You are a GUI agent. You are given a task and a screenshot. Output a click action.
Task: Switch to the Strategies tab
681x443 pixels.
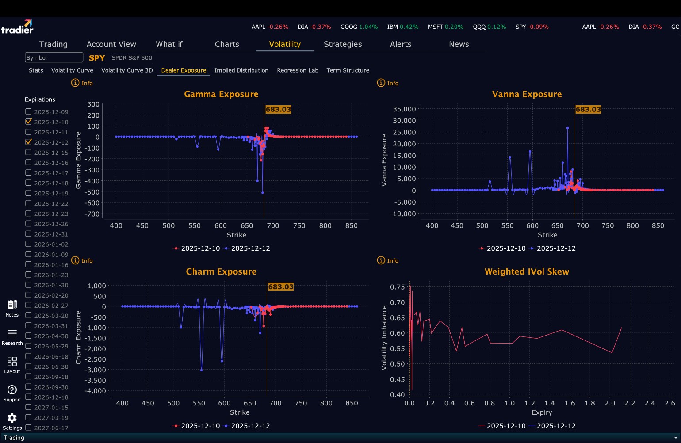pos(343,44)
